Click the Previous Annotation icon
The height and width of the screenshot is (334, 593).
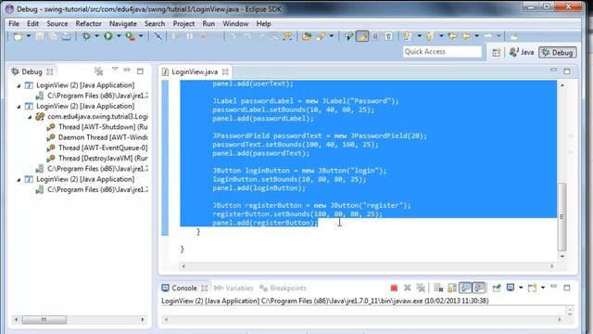(x=429, y=36)
